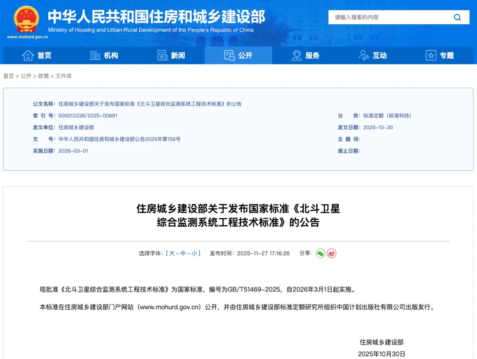Set font size to small (小)
The image size is (477, 359).
pos(194,254)
